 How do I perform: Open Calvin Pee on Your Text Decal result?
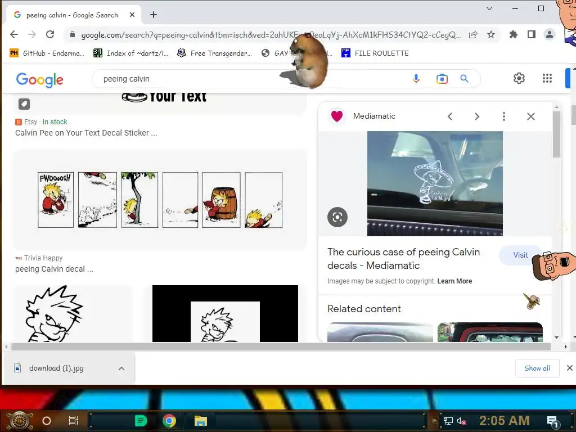click(x=86, y=133)
